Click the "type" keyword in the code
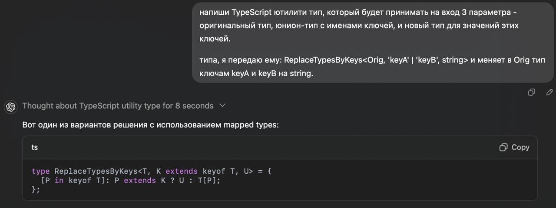The width and height of the screenshot is (556, 208). (40, 171)
